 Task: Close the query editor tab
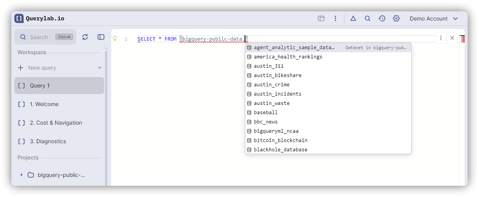pos(452,38)
